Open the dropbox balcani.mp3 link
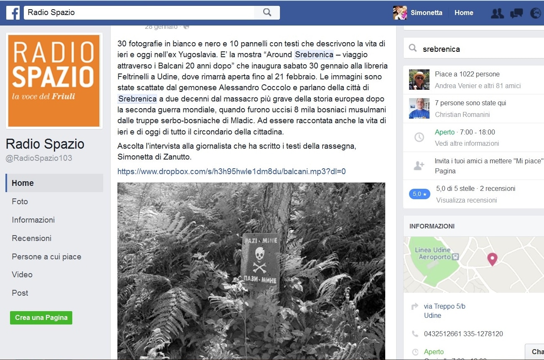The width and height of the screenshot is (544, 360). (x=231, y=171)
